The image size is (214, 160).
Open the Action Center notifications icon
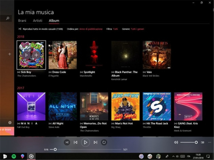(208, 156)
